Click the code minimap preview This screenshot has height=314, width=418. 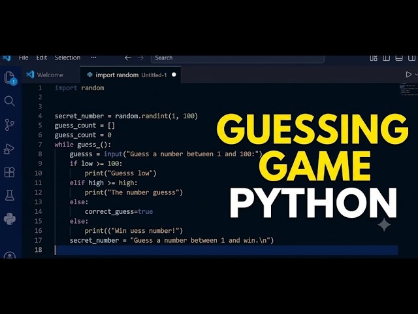click(x=408, y=90)
